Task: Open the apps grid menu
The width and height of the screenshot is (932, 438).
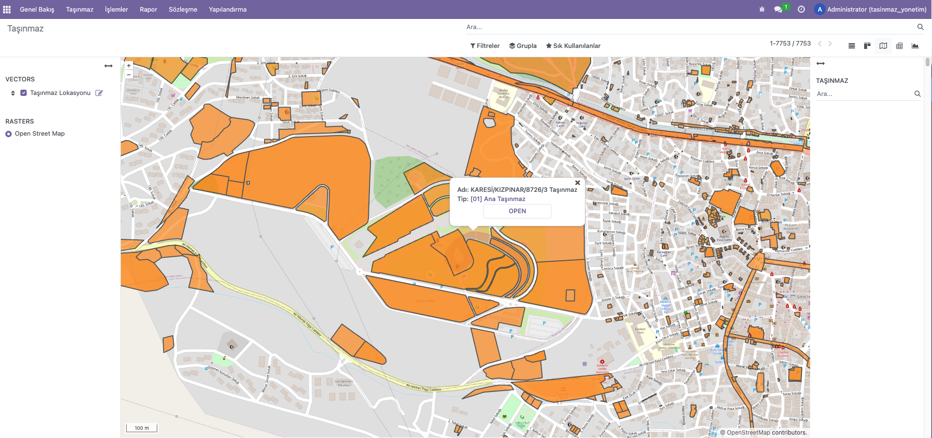Action: (x=7, y=9)
